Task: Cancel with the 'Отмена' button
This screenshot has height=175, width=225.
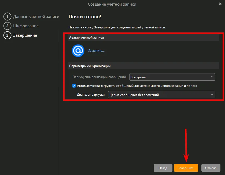Action: [211, 168]
